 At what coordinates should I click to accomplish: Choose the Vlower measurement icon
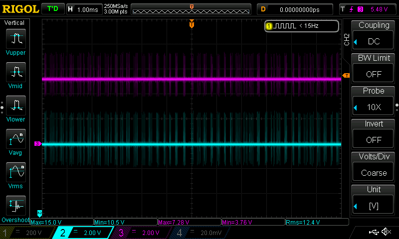17,105
